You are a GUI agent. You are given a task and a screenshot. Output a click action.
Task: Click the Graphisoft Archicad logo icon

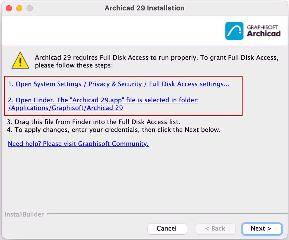[x=234, y=31]
